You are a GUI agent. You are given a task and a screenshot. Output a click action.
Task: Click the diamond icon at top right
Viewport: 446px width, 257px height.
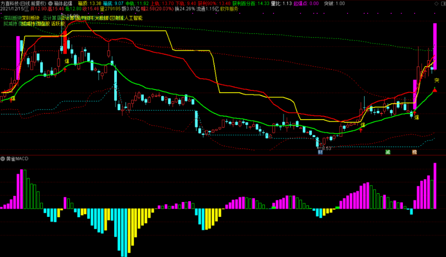click(x=436, y=4)
